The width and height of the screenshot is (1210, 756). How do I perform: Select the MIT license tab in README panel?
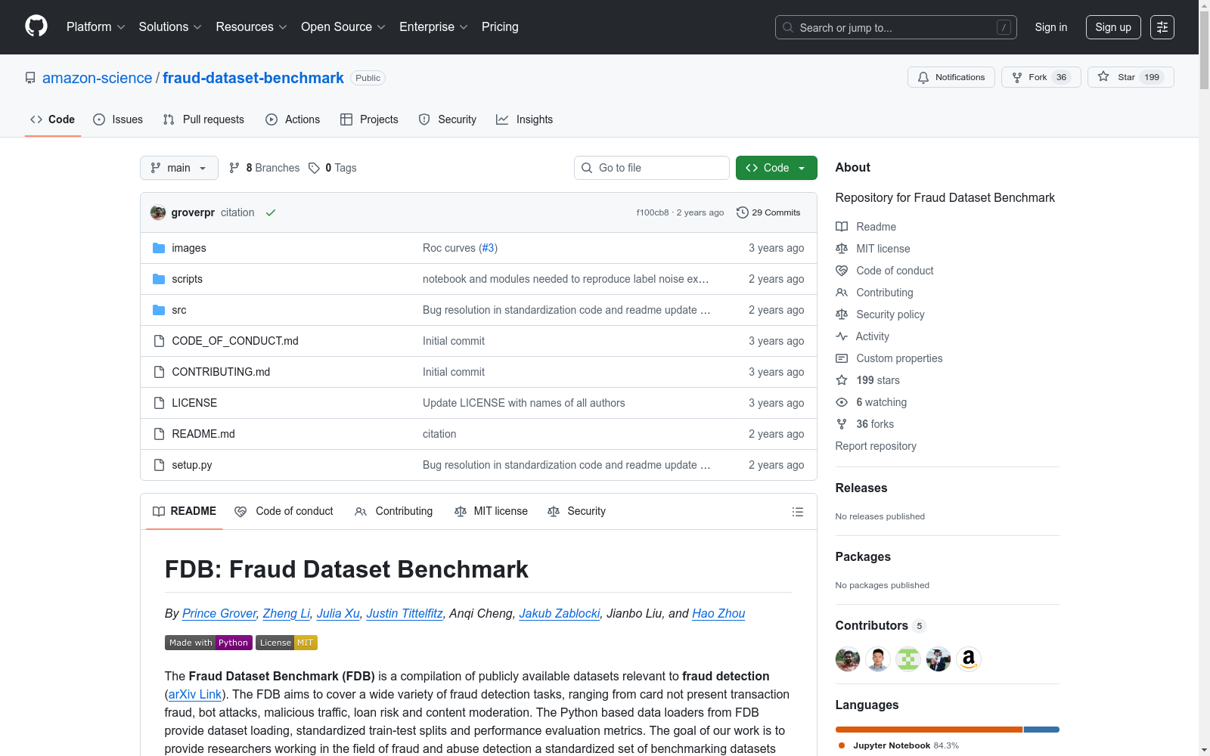tap(492, 512)
